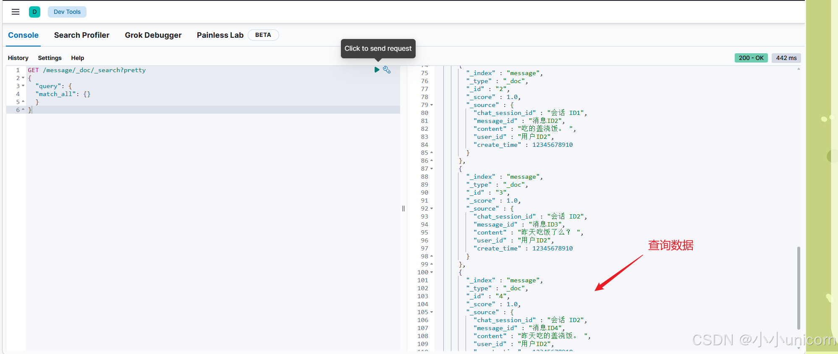This screenshot has height=354, width=838.
Task: Click the 442 ms response time badge
Action: coord(786,58)
